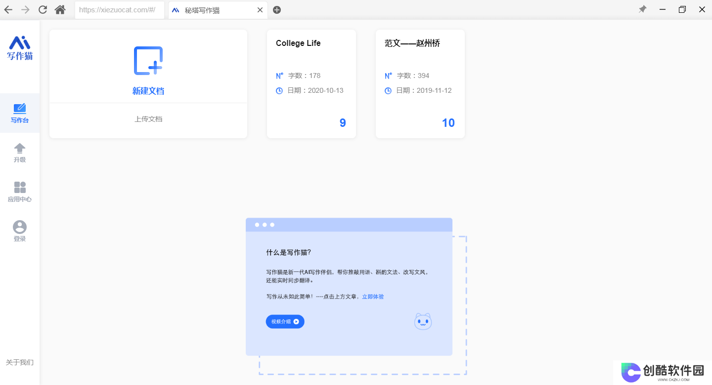This screenshot has width=712, height=385.
Task: Click the 日期：2020-10-13 text
Action: 315,91
